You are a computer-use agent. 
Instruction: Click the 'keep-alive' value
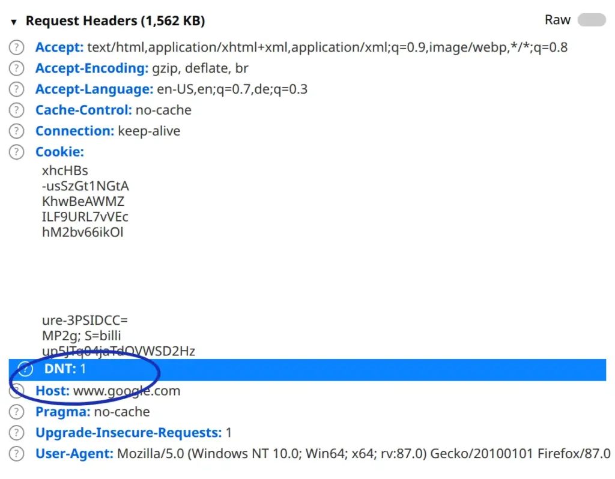click(149, 131)
